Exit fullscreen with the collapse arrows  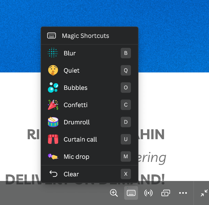tap(204, 193)
